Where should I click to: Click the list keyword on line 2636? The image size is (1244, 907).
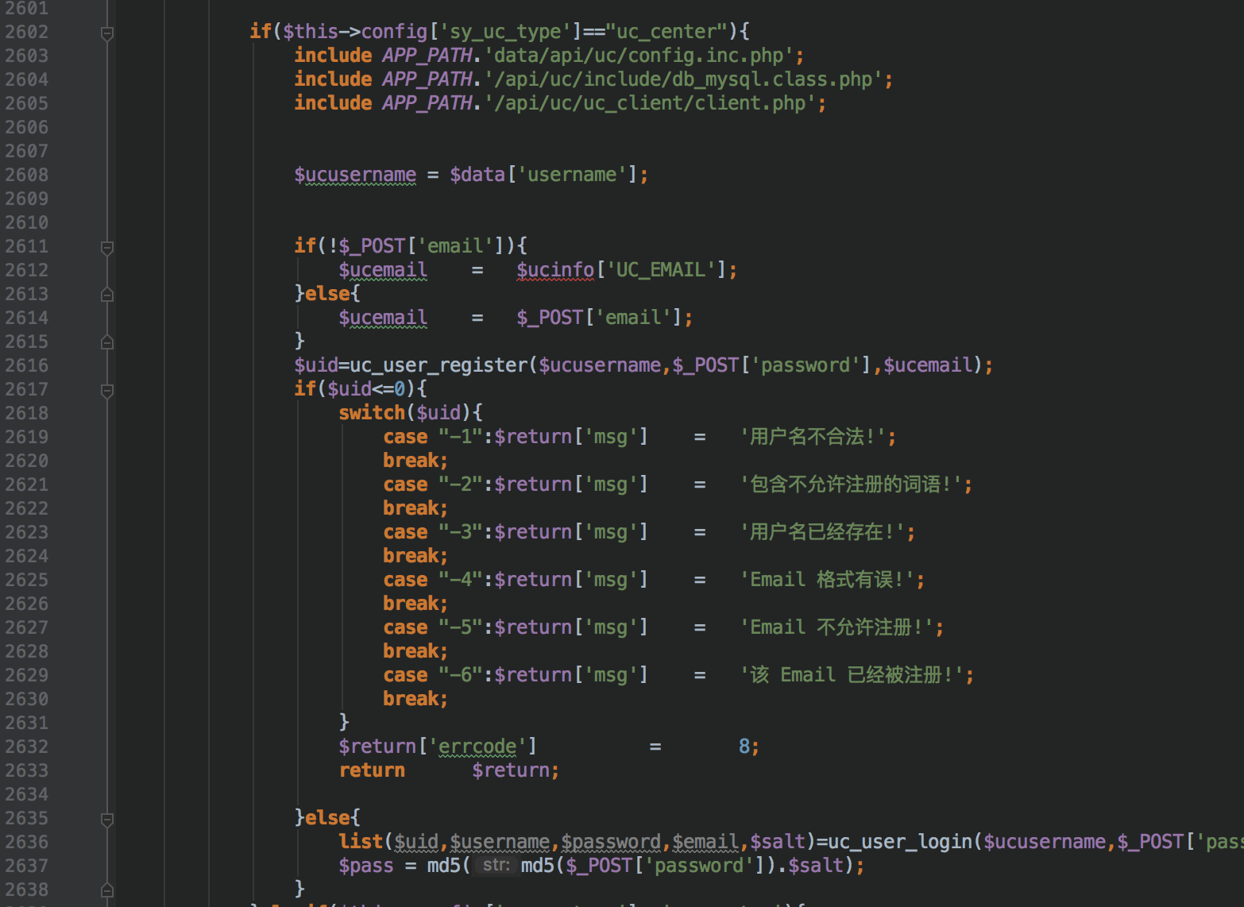click(361, 842)
